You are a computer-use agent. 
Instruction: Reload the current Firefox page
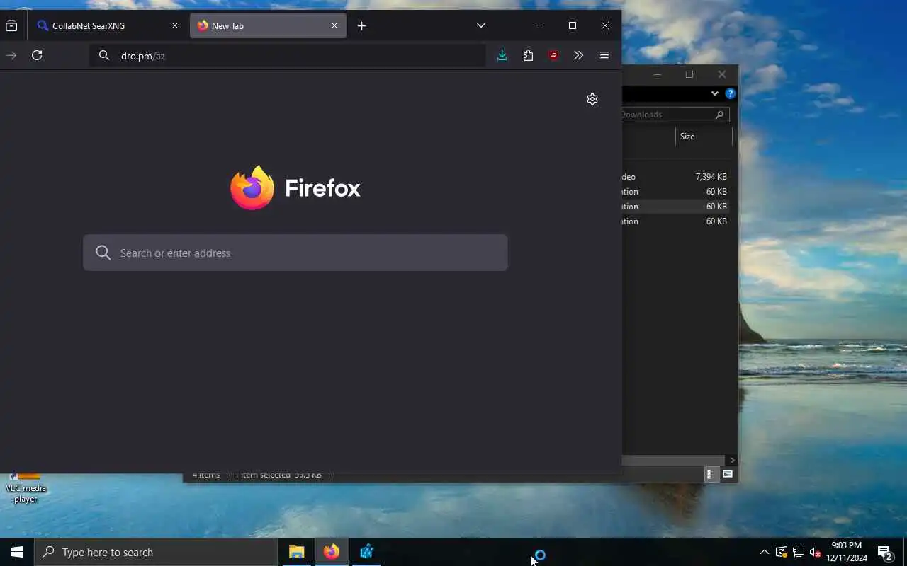point(37,55)
